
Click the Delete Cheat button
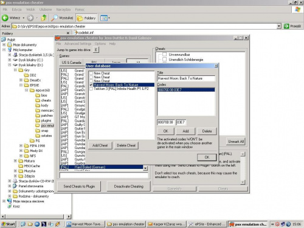126,145
